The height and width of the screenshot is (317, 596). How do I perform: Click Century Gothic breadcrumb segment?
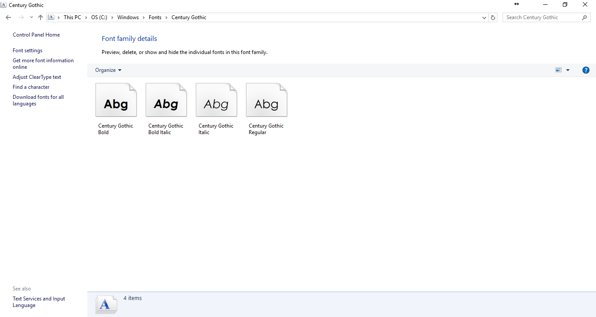(189, 17)
